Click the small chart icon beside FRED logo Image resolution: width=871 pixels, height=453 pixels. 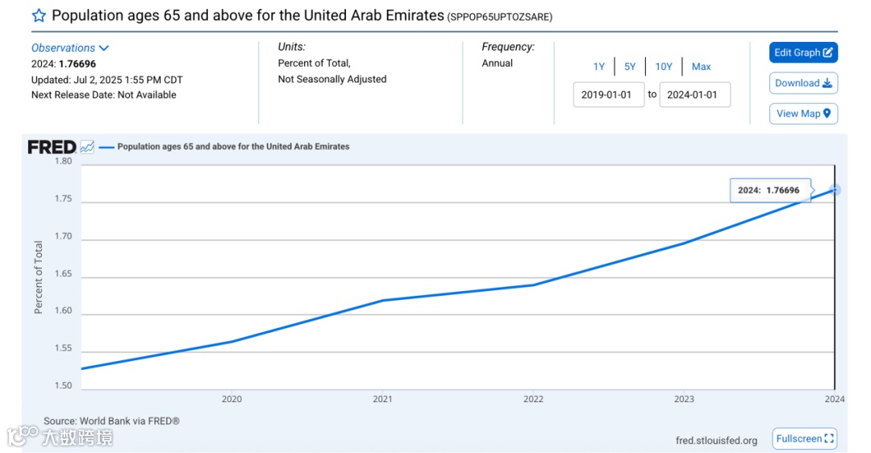[x=87, y=148]
